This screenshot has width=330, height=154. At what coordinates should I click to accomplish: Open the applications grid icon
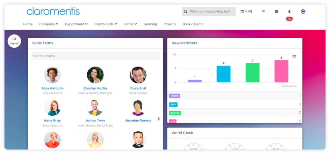coord(277,12)
